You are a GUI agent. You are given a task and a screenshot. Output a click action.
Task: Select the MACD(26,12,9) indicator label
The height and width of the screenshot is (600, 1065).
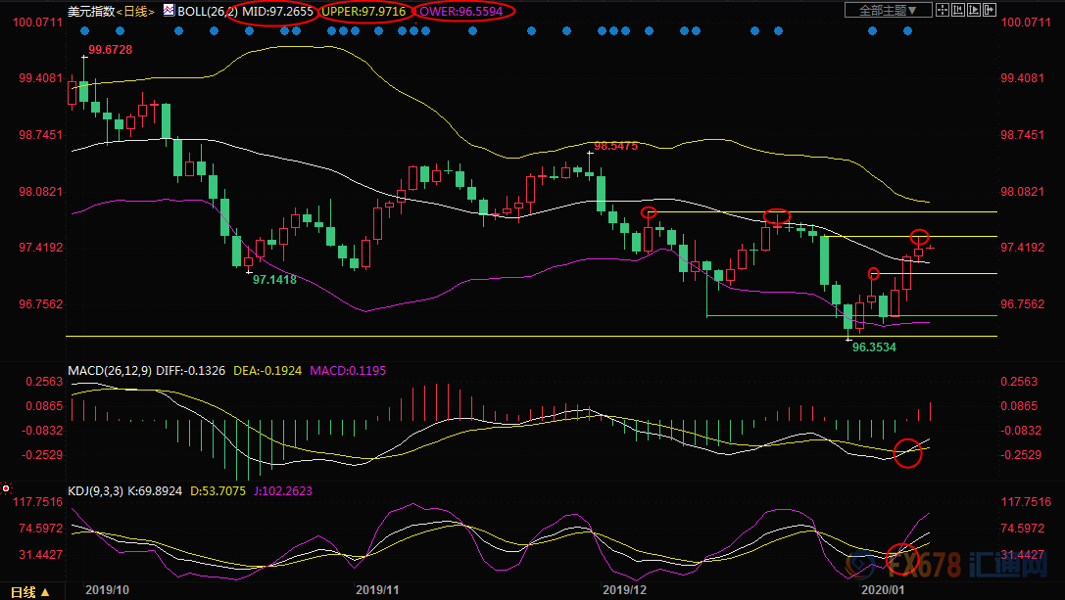point(112,371)
